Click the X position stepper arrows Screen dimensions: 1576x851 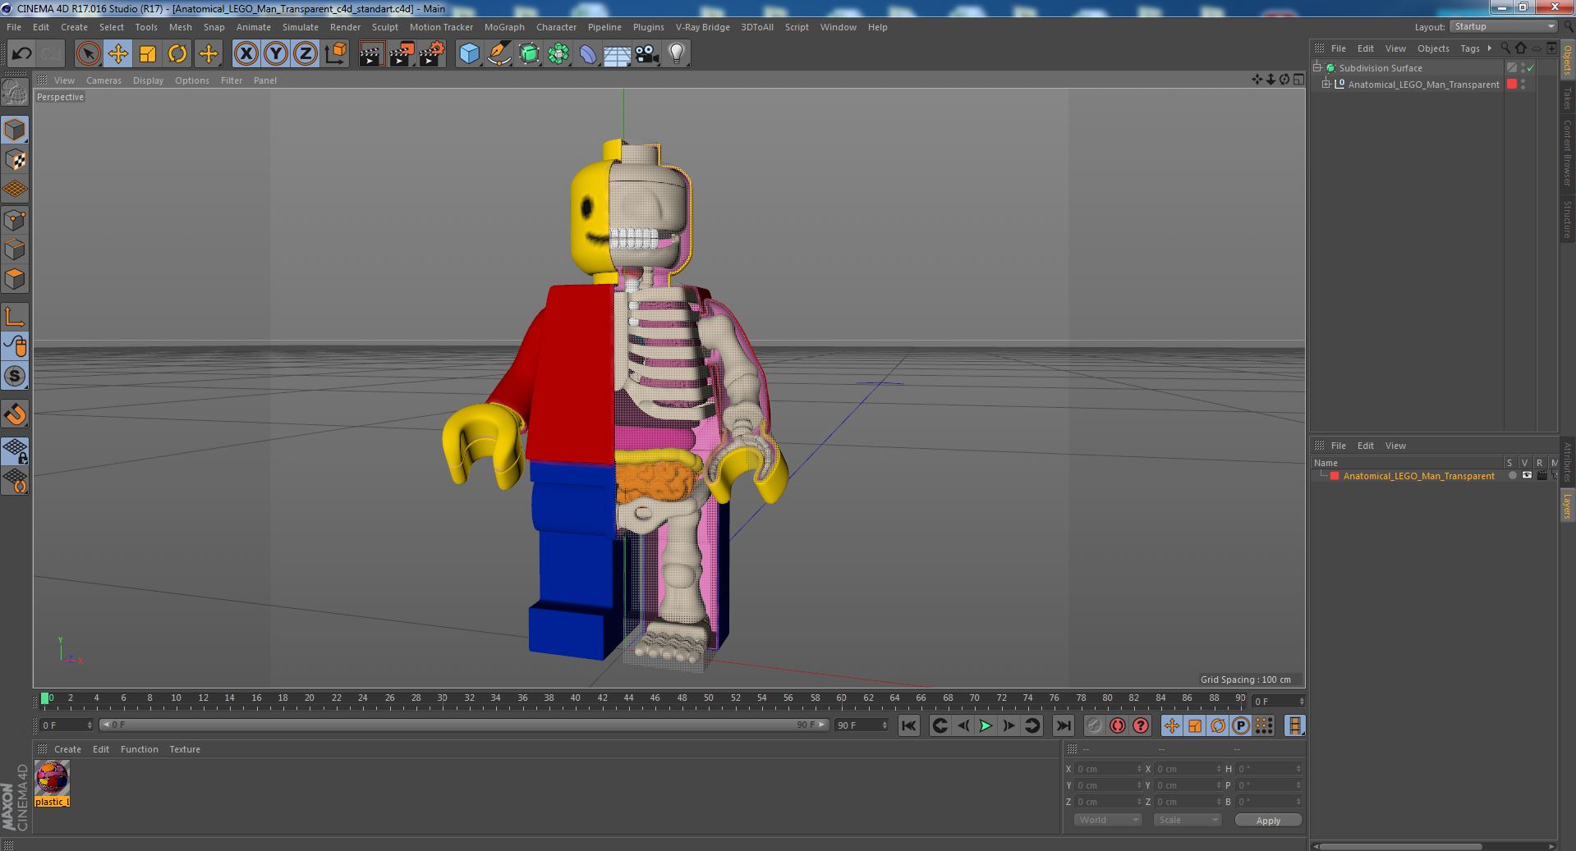[1139, 769]
